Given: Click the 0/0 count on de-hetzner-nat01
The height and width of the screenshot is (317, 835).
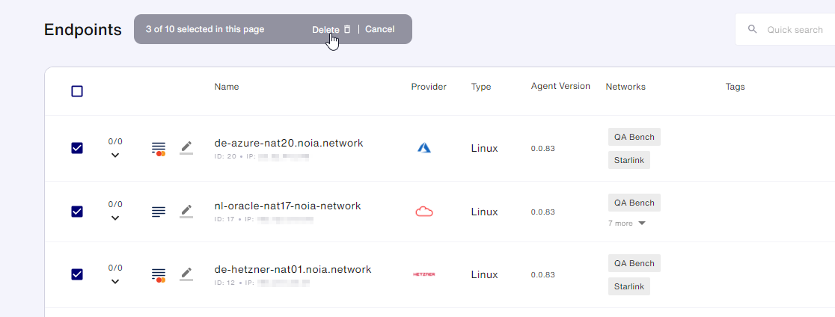Looking at the screenshot, I should coord(115,268).
